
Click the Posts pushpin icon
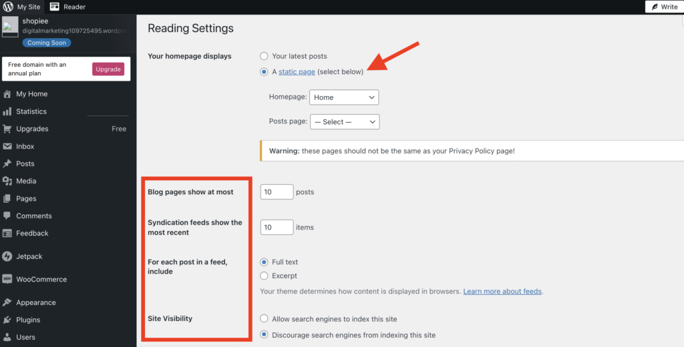pos(7,163)
